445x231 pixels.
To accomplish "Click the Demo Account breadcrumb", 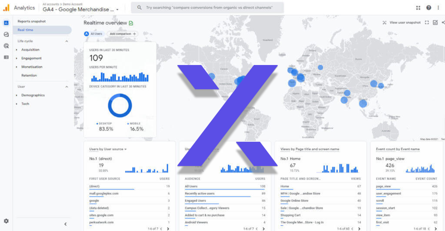I will 73,4.
